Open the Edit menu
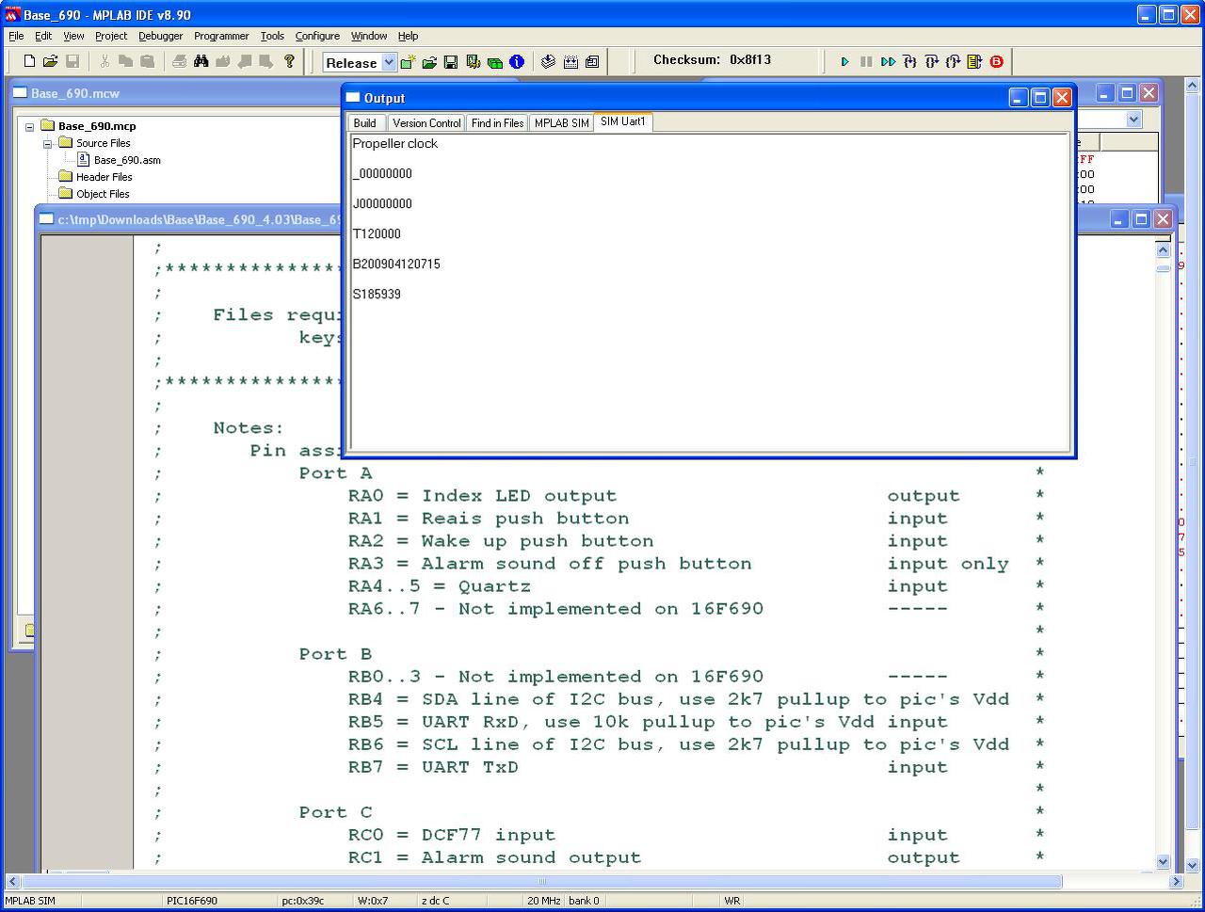Image resolution: width=1205 pixels, height=912 pixels. [x=43, y=36]
